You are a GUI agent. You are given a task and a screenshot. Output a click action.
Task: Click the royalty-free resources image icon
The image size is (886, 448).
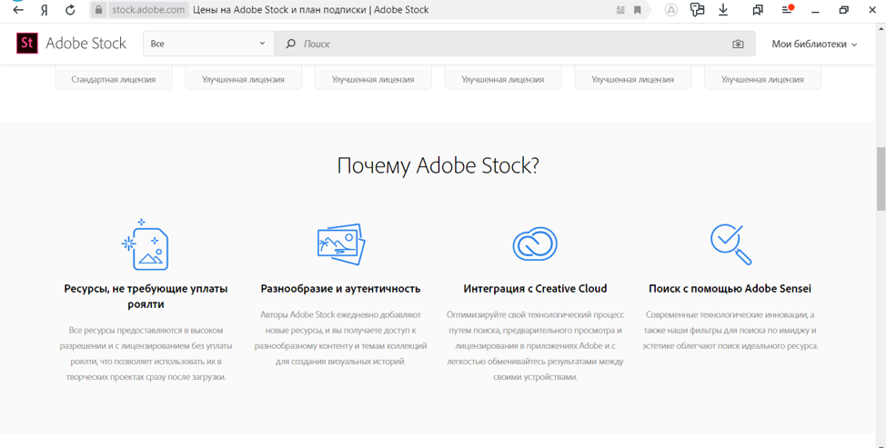click(x=146, y=245)
